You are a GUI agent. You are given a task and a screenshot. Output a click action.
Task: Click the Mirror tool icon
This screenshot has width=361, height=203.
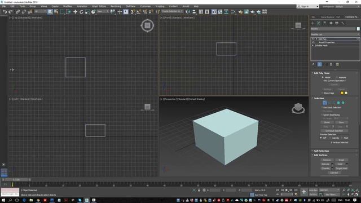point(188,12)
